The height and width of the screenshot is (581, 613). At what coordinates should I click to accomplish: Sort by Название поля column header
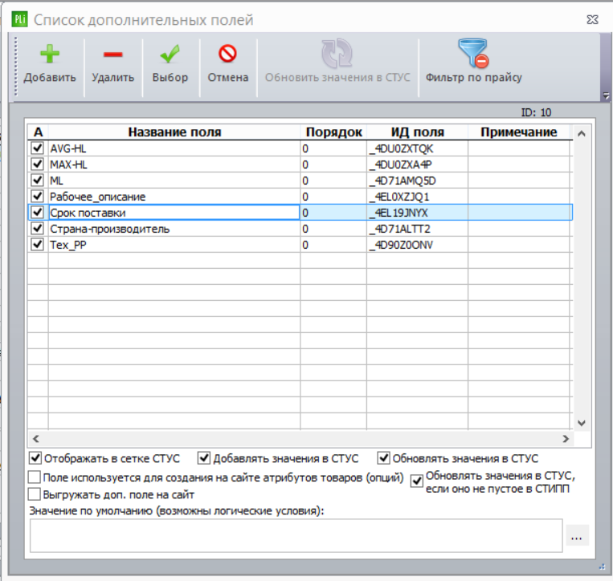(174, 132)
